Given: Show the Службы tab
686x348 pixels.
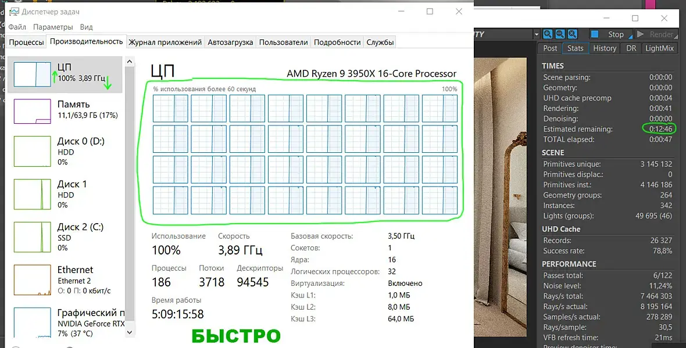Looking at the screenshot, I should pyautogui.click(x=380, y=42).
